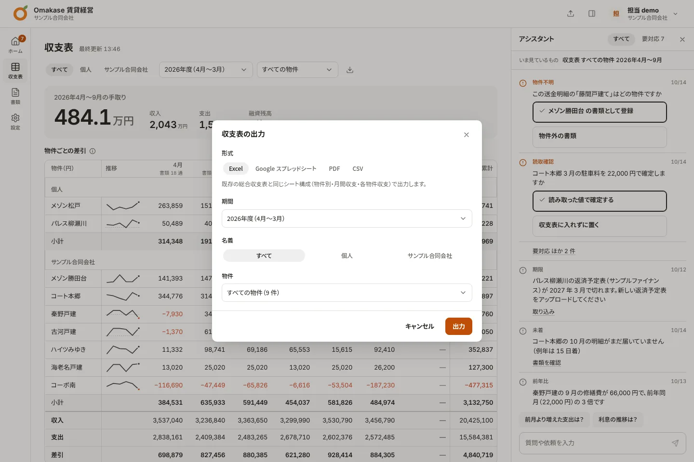Click 読み取った値で確定する
This screenshot has width=694, height=462.
pyautogui.click(x=600, y=201)
